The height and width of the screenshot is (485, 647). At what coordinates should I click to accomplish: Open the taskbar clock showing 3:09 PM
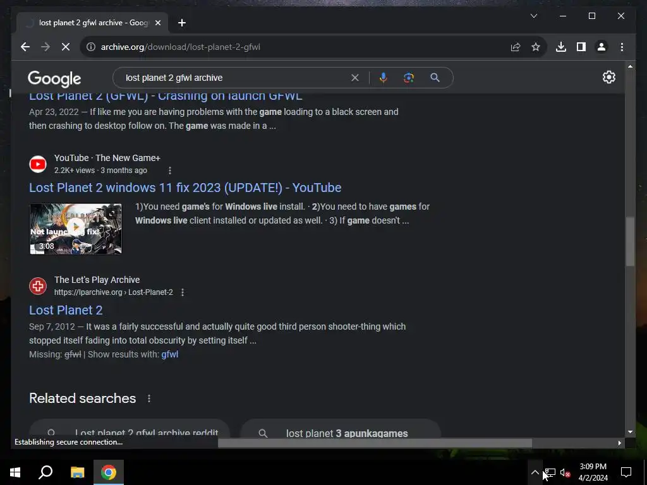coord(593,472)
